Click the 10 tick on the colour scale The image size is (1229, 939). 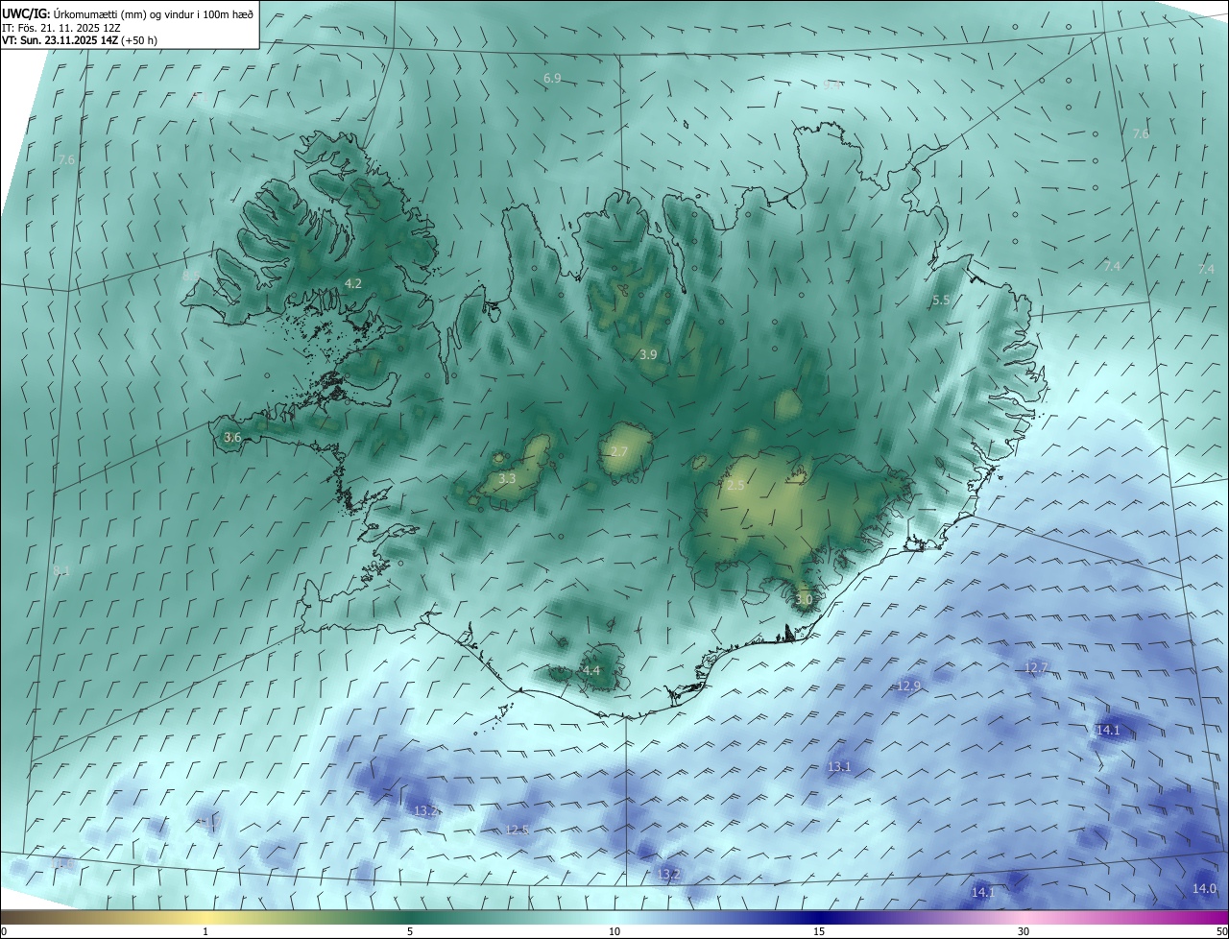614,931
